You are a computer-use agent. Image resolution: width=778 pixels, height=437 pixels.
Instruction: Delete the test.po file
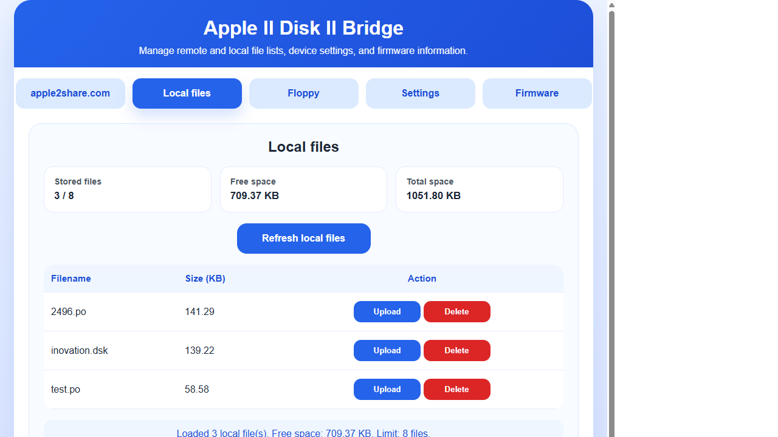click(457, 390)
